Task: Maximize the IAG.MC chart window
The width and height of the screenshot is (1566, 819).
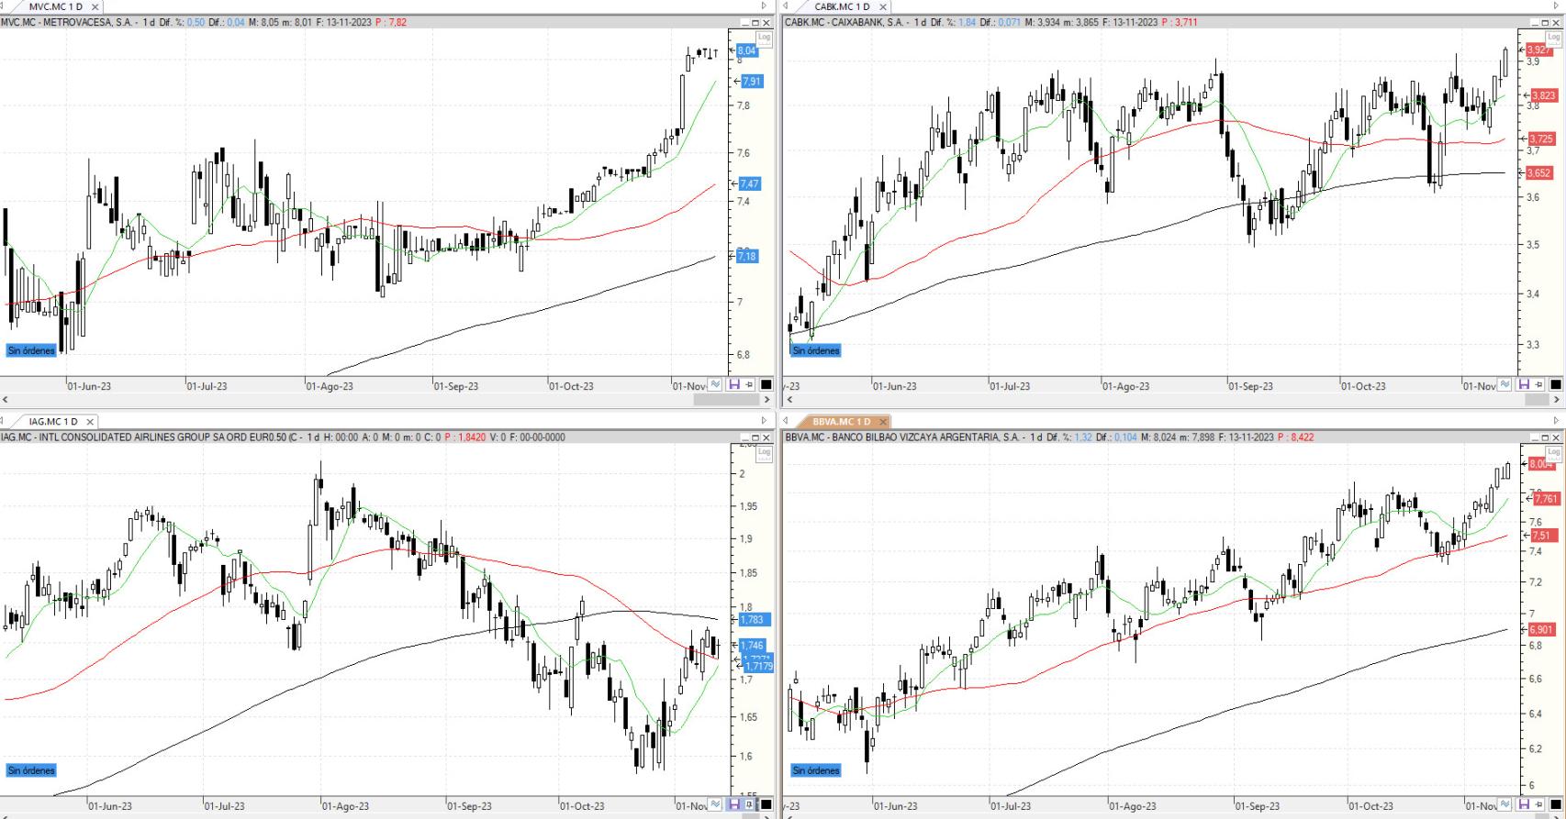Action: 755,437
